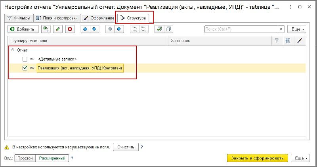The height and width of the screenshot is (167, 317).
Task: Open the Поля и сортировки tab
Action: 57,18
